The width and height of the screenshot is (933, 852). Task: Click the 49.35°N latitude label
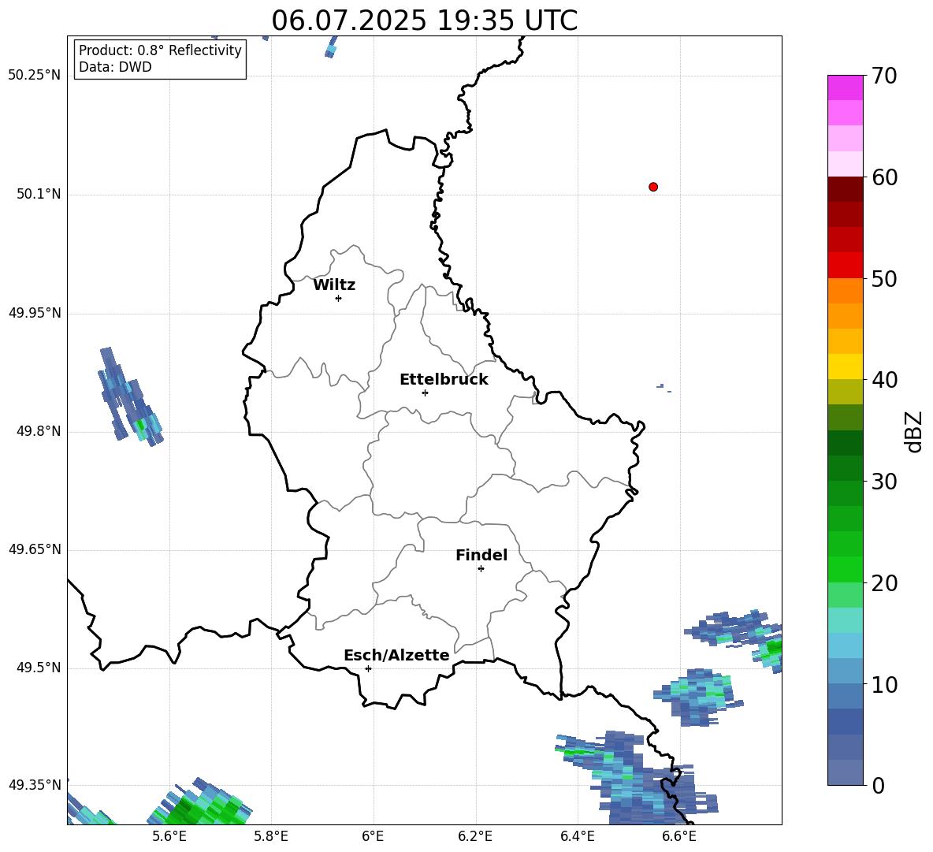[x=35, y=785]
